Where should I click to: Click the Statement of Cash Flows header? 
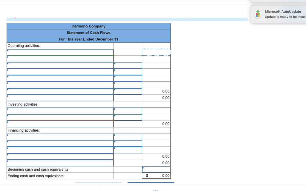(x=88, y=33)
